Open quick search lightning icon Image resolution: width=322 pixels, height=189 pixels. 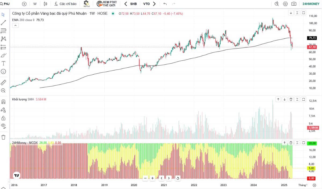click(x=277, y=4)
